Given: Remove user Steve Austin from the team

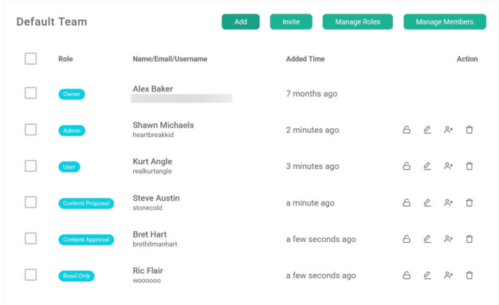Looking at the screenshot, I should (449, 202).
